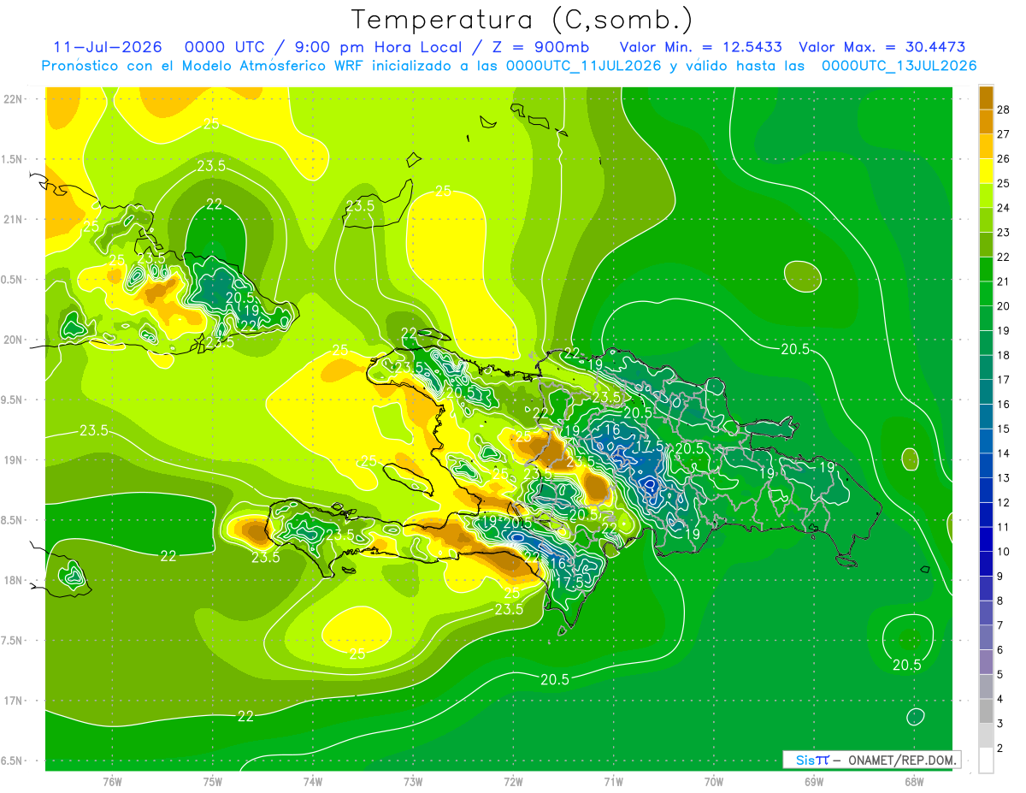This screenshot has height=793, width=1026.
Task: Click the '74W' longitude axis label
Action: coord(313,782)
